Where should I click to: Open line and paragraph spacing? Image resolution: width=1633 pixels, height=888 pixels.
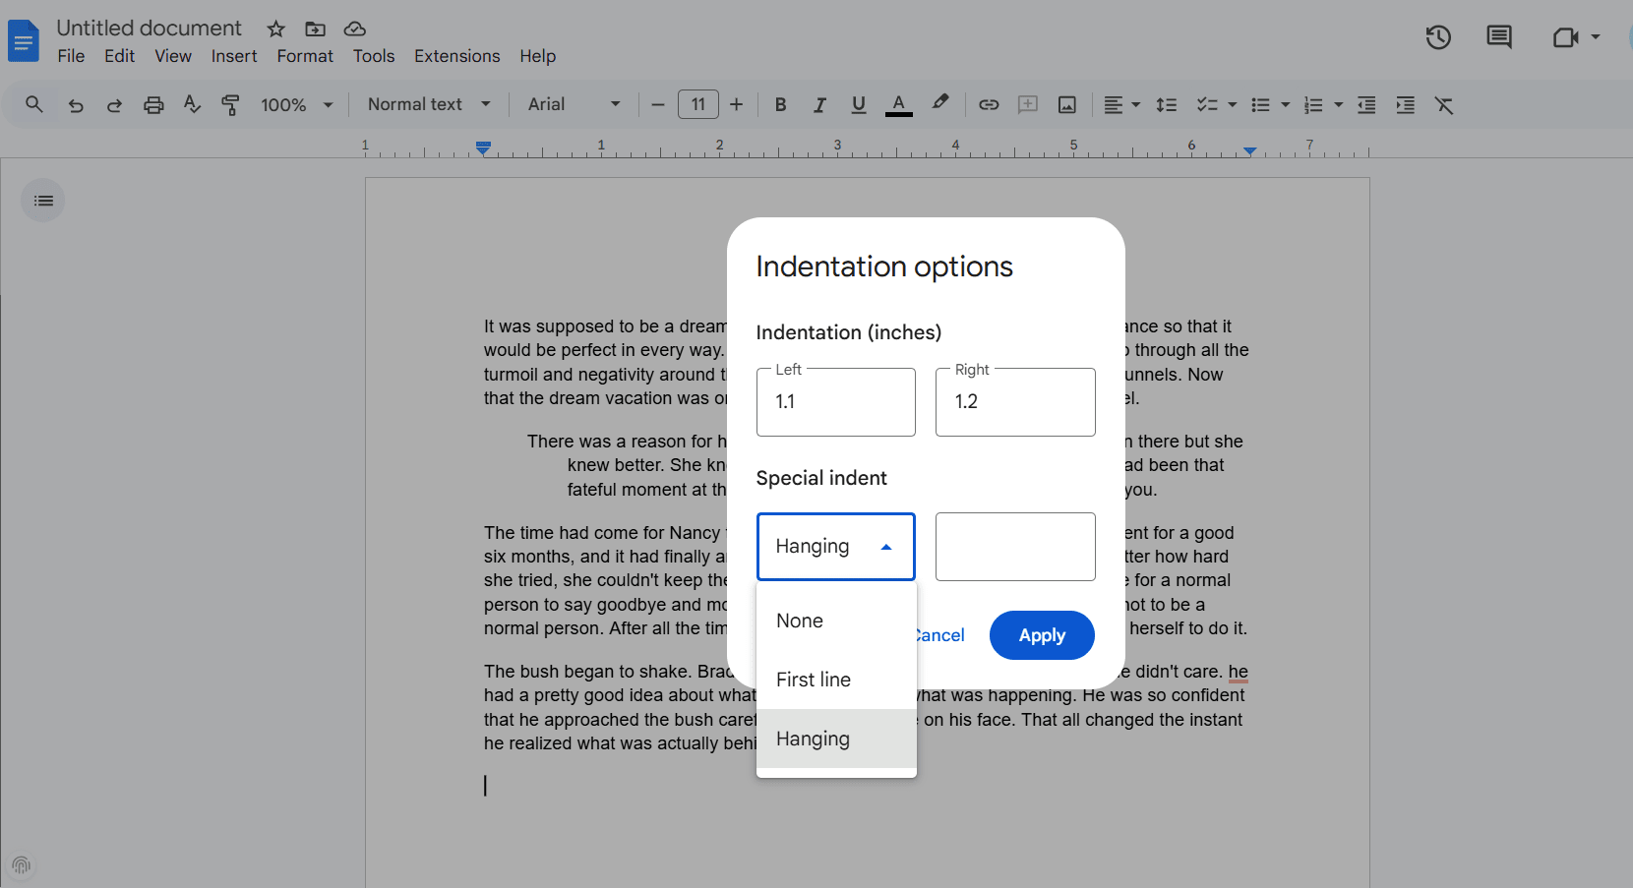[x=1167, y=105]
